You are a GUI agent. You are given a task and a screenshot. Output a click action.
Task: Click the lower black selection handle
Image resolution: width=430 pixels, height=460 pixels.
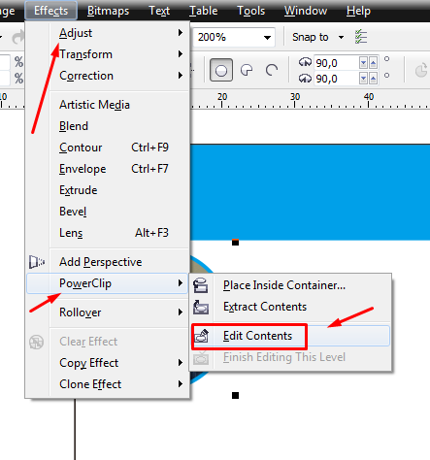(x=235, y=395)
